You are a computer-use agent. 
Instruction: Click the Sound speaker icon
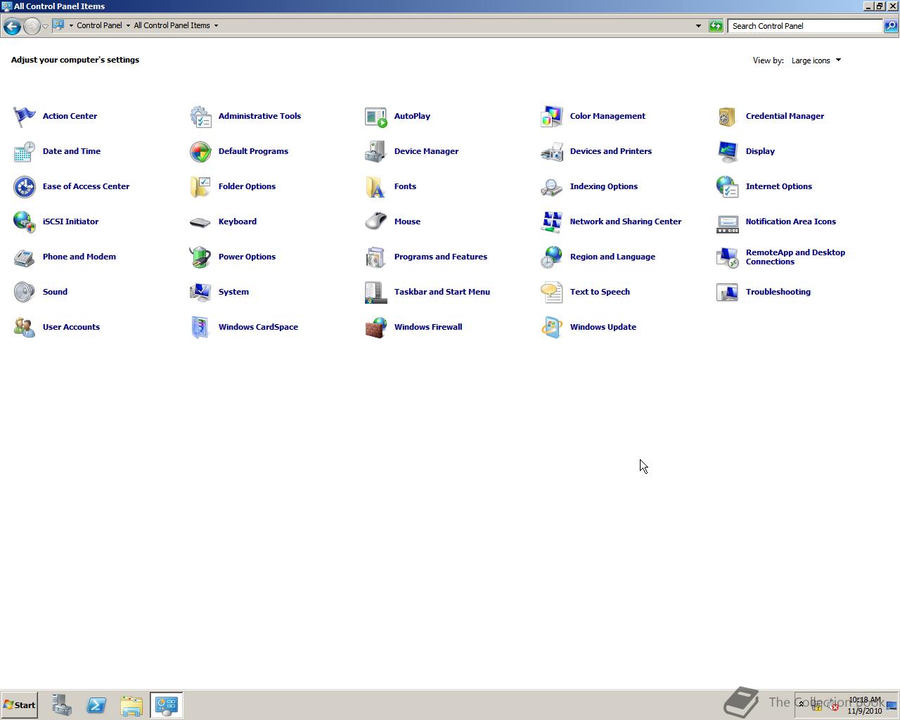(x=25, y=292)
